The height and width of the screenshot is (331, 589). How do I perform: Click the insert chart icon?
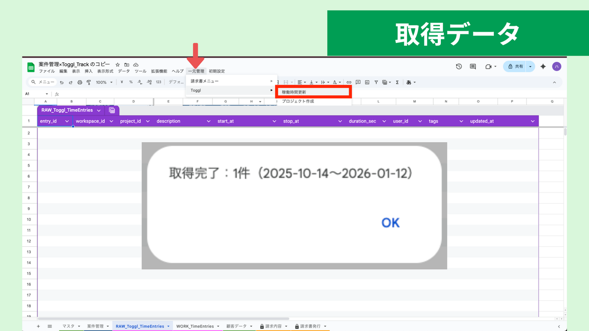(x=367, y=82)
